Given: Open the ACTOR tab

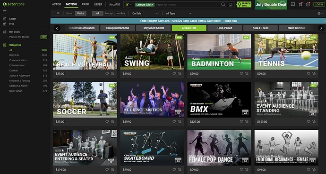Looking at the screenshot, I should pyautogui.click(x=57, y=4).
